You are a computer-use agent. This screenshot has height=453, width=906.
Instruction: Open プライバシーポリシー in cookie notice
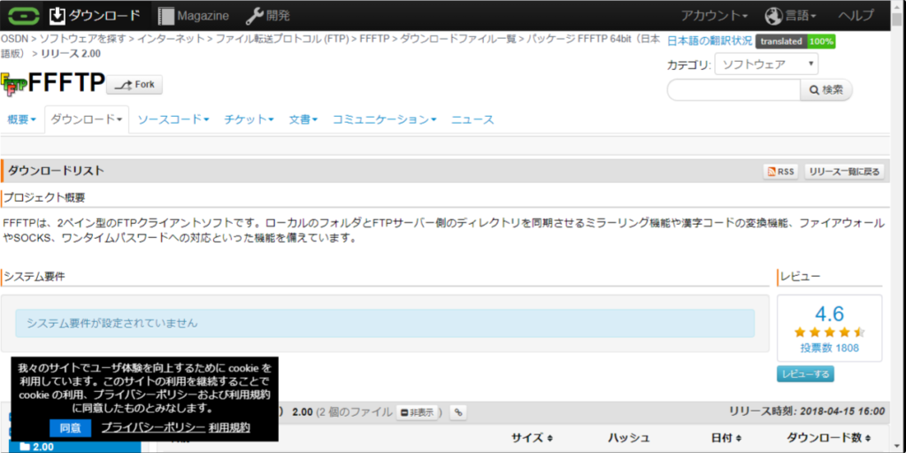point(153,427)
